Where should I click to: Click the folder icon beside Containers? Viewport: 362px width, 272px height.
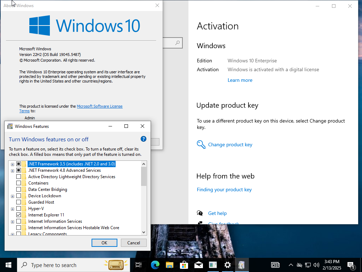point(24,183)
